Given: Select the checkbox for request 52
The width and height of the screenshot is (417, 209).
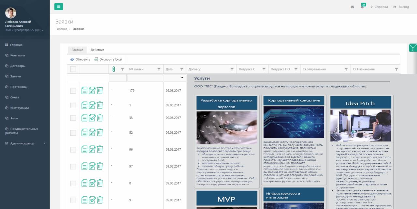Looking at the screenshot, I should click(x=73, y=133).
